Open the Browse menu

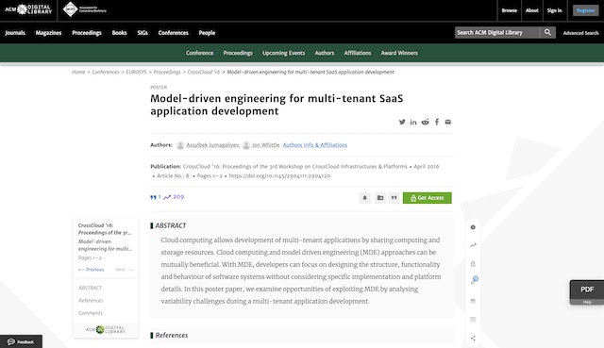[x=510, y=10]
